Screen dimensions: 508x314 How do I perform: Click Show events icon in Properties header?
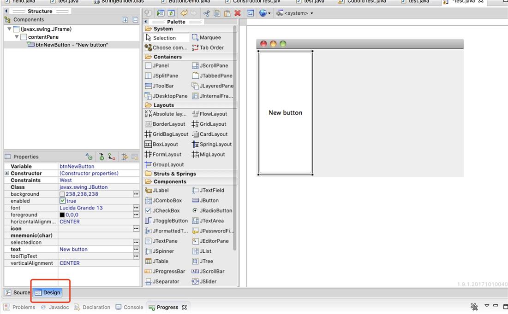pyautogui.click(x=89, y=157)
